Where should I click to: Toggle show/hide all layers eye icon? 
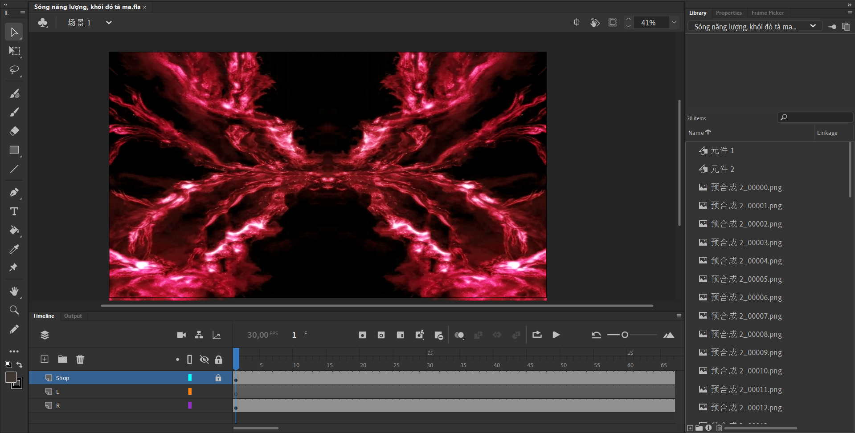point(204,360)
